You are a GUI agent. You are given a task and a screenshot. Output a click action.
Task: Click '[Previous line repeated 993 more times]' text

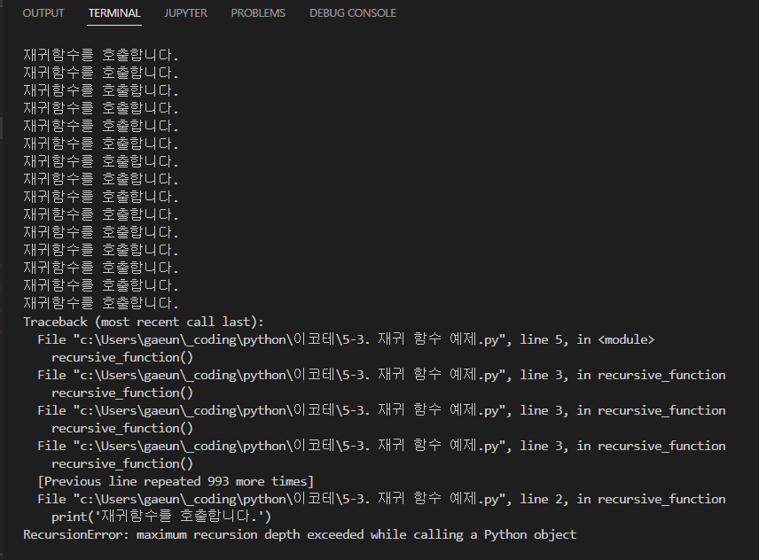coord(176,482)
